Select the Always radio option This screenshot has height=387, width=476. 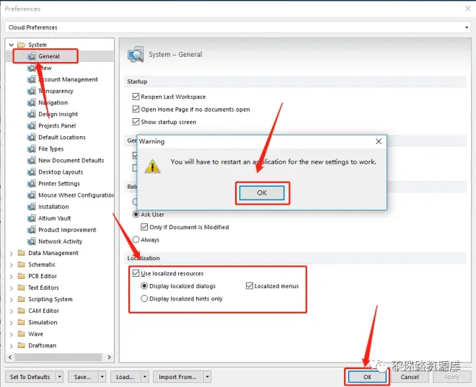coord(136,240)
